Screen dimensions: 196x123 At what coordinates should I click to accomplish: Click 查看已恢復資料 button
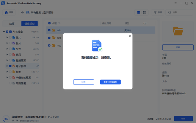click(110, 82)
